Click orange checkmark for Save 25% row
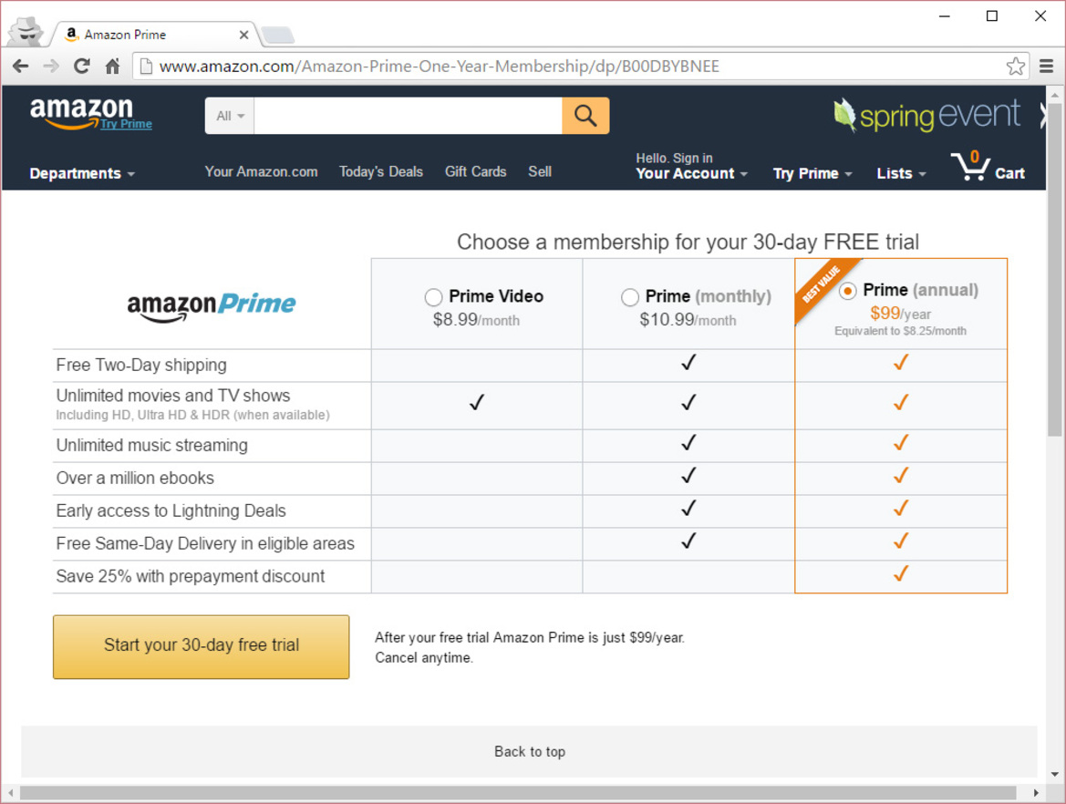Image resolution: width=1066 pixels, height=804 pixels. [901, 573]
